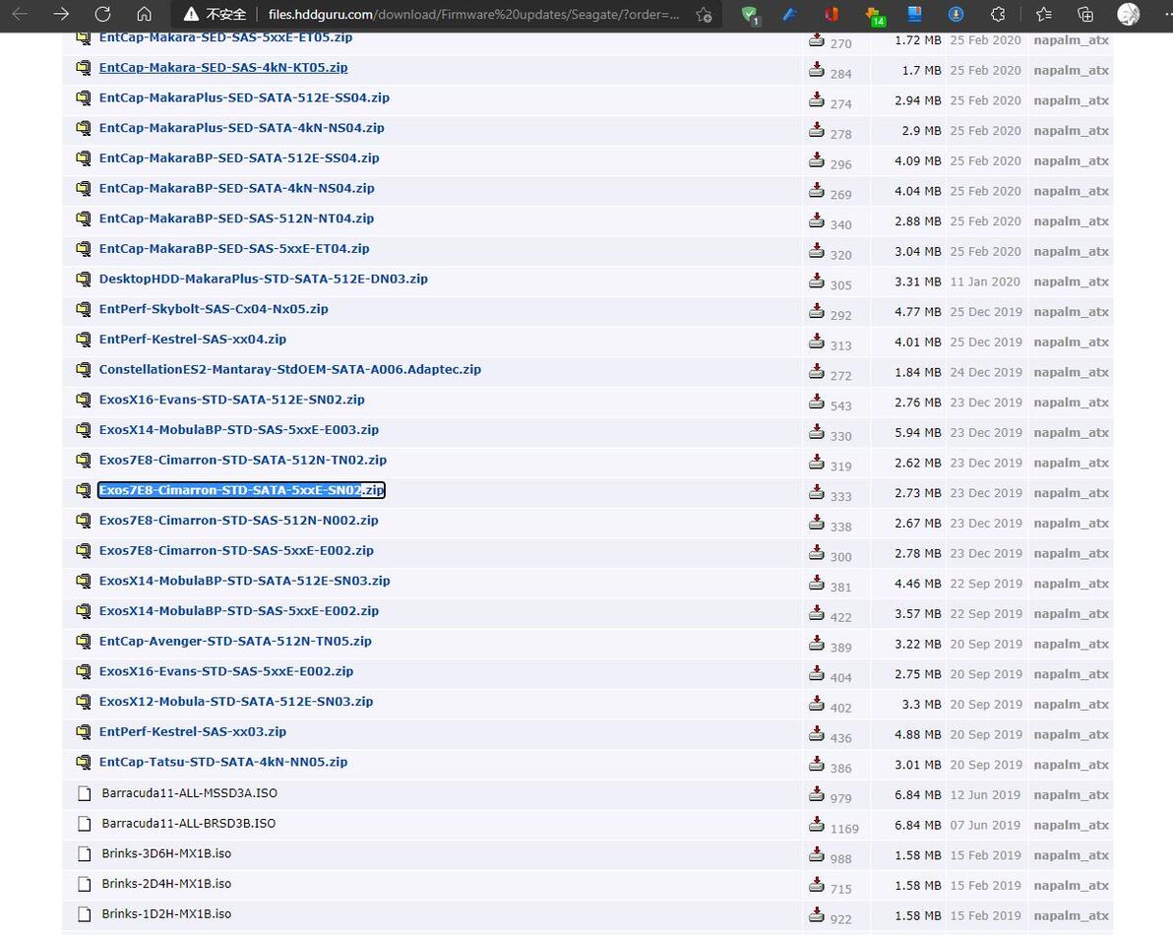Open Brinks-3D6H-MX1B.iso file
Screen dimensions: 1173x935
click(x=166, y=853)
